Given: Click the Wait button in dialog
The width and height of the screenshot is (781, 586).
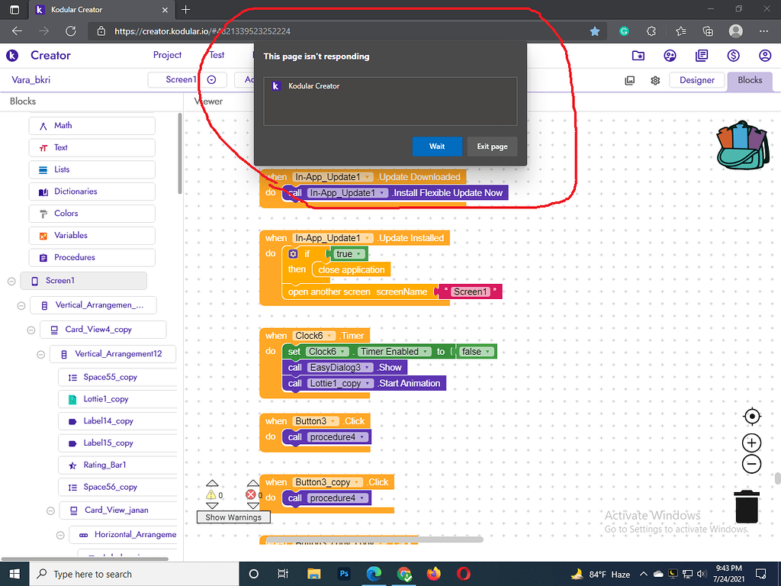Looking at the screenshot, I should point(437,146).
